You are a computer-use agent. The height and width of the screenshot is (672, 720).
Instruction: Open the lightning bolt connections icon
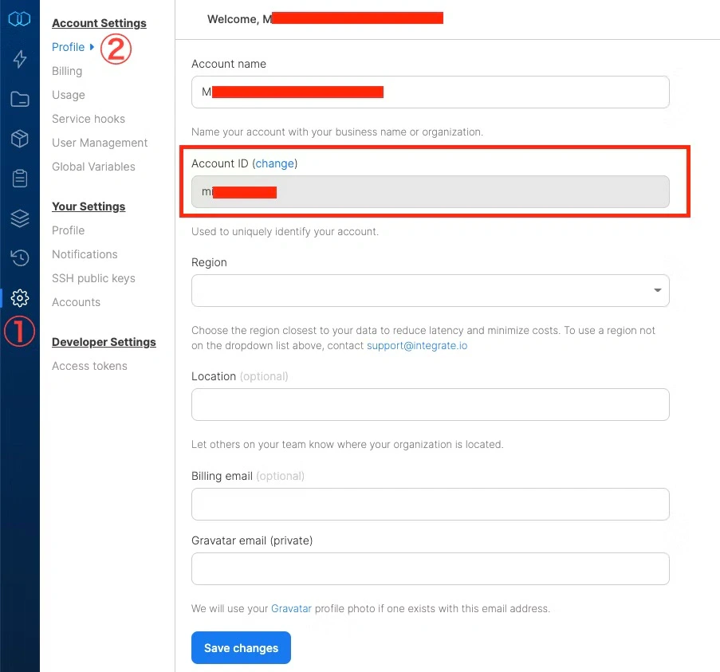[x=19, y=59]
